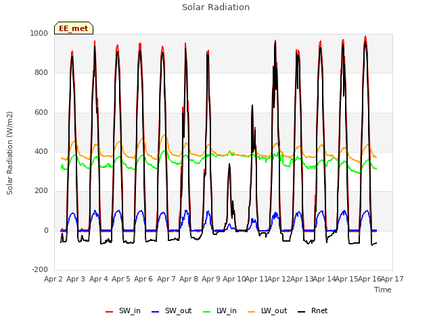Viewport: 433px width, 324px height.
Task: Click the Apr 7 x-axis tick label
Action: (166, 279)
